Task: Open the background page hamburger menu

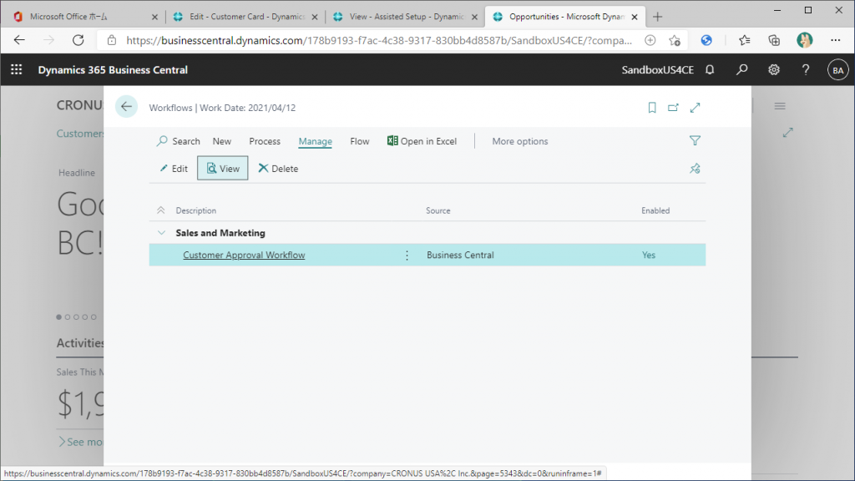Action: point(780,106)
